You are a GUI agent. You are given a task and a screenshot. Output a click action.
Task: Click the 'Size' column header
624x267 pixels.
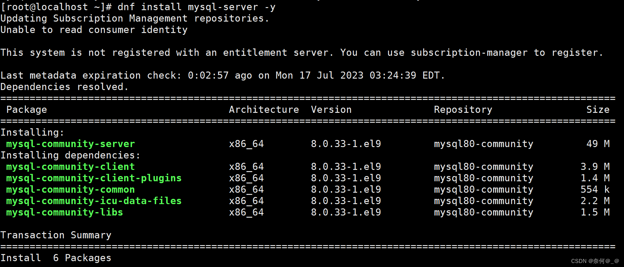(x=598, y=110)
